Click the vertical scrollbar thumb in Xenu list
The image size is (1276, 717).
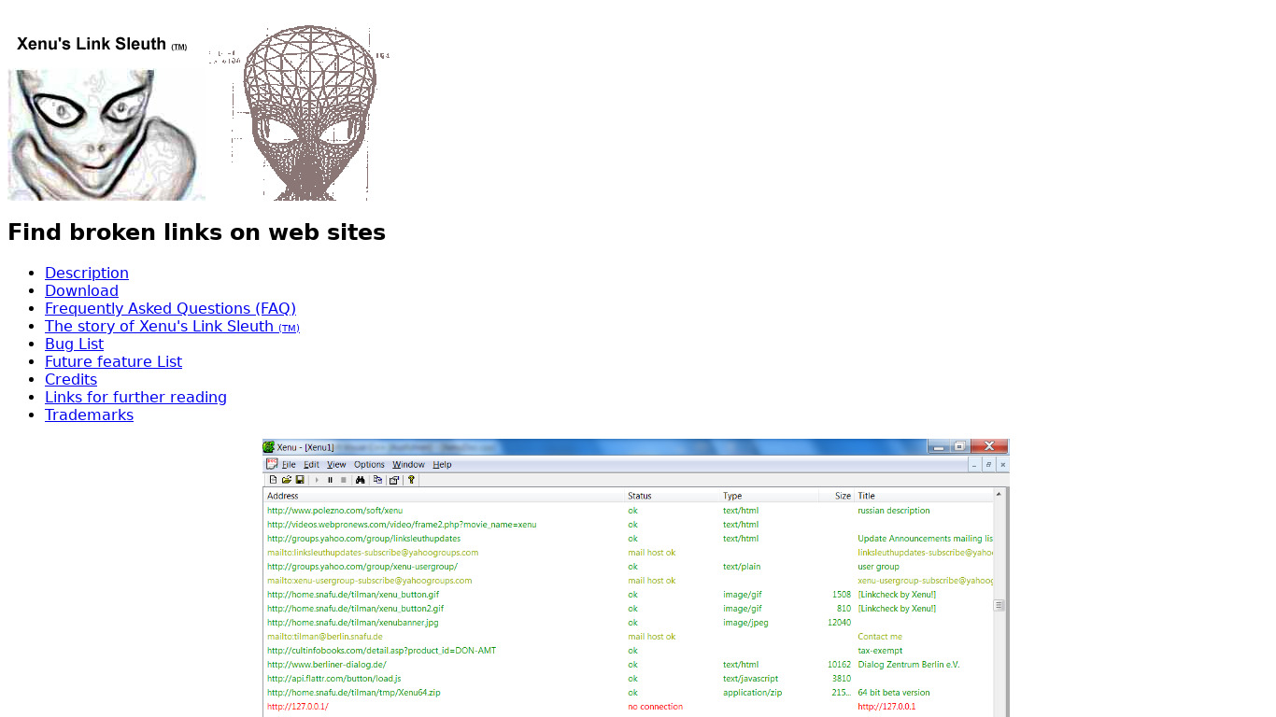[1000, 605]
